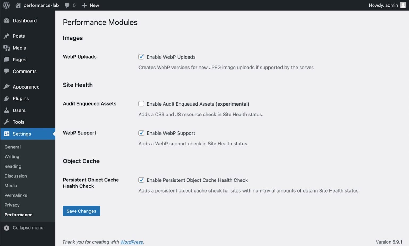Open the Howdy admin account menu
The height and width of the screenshot is (246, 409).
click(383, 5)
